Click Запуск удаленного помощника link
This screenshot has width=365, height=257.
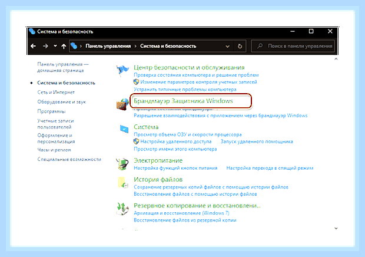[x=257, y=141]
